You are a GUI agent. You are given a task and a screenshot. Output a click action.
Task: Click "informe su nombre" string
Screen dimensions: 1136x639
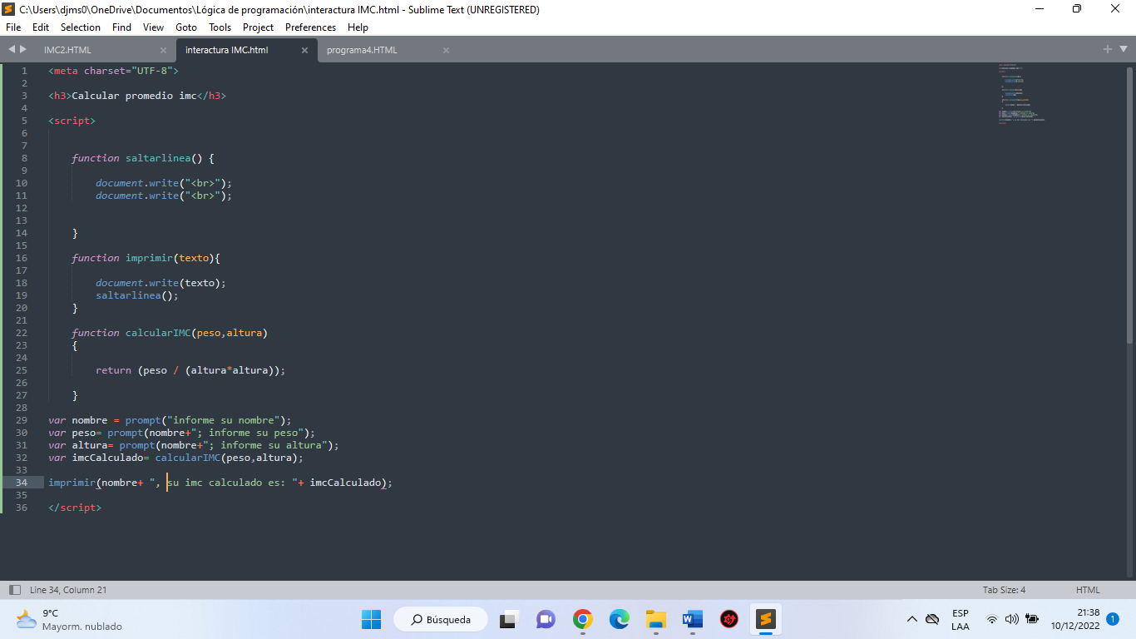[x=226, y=420]
